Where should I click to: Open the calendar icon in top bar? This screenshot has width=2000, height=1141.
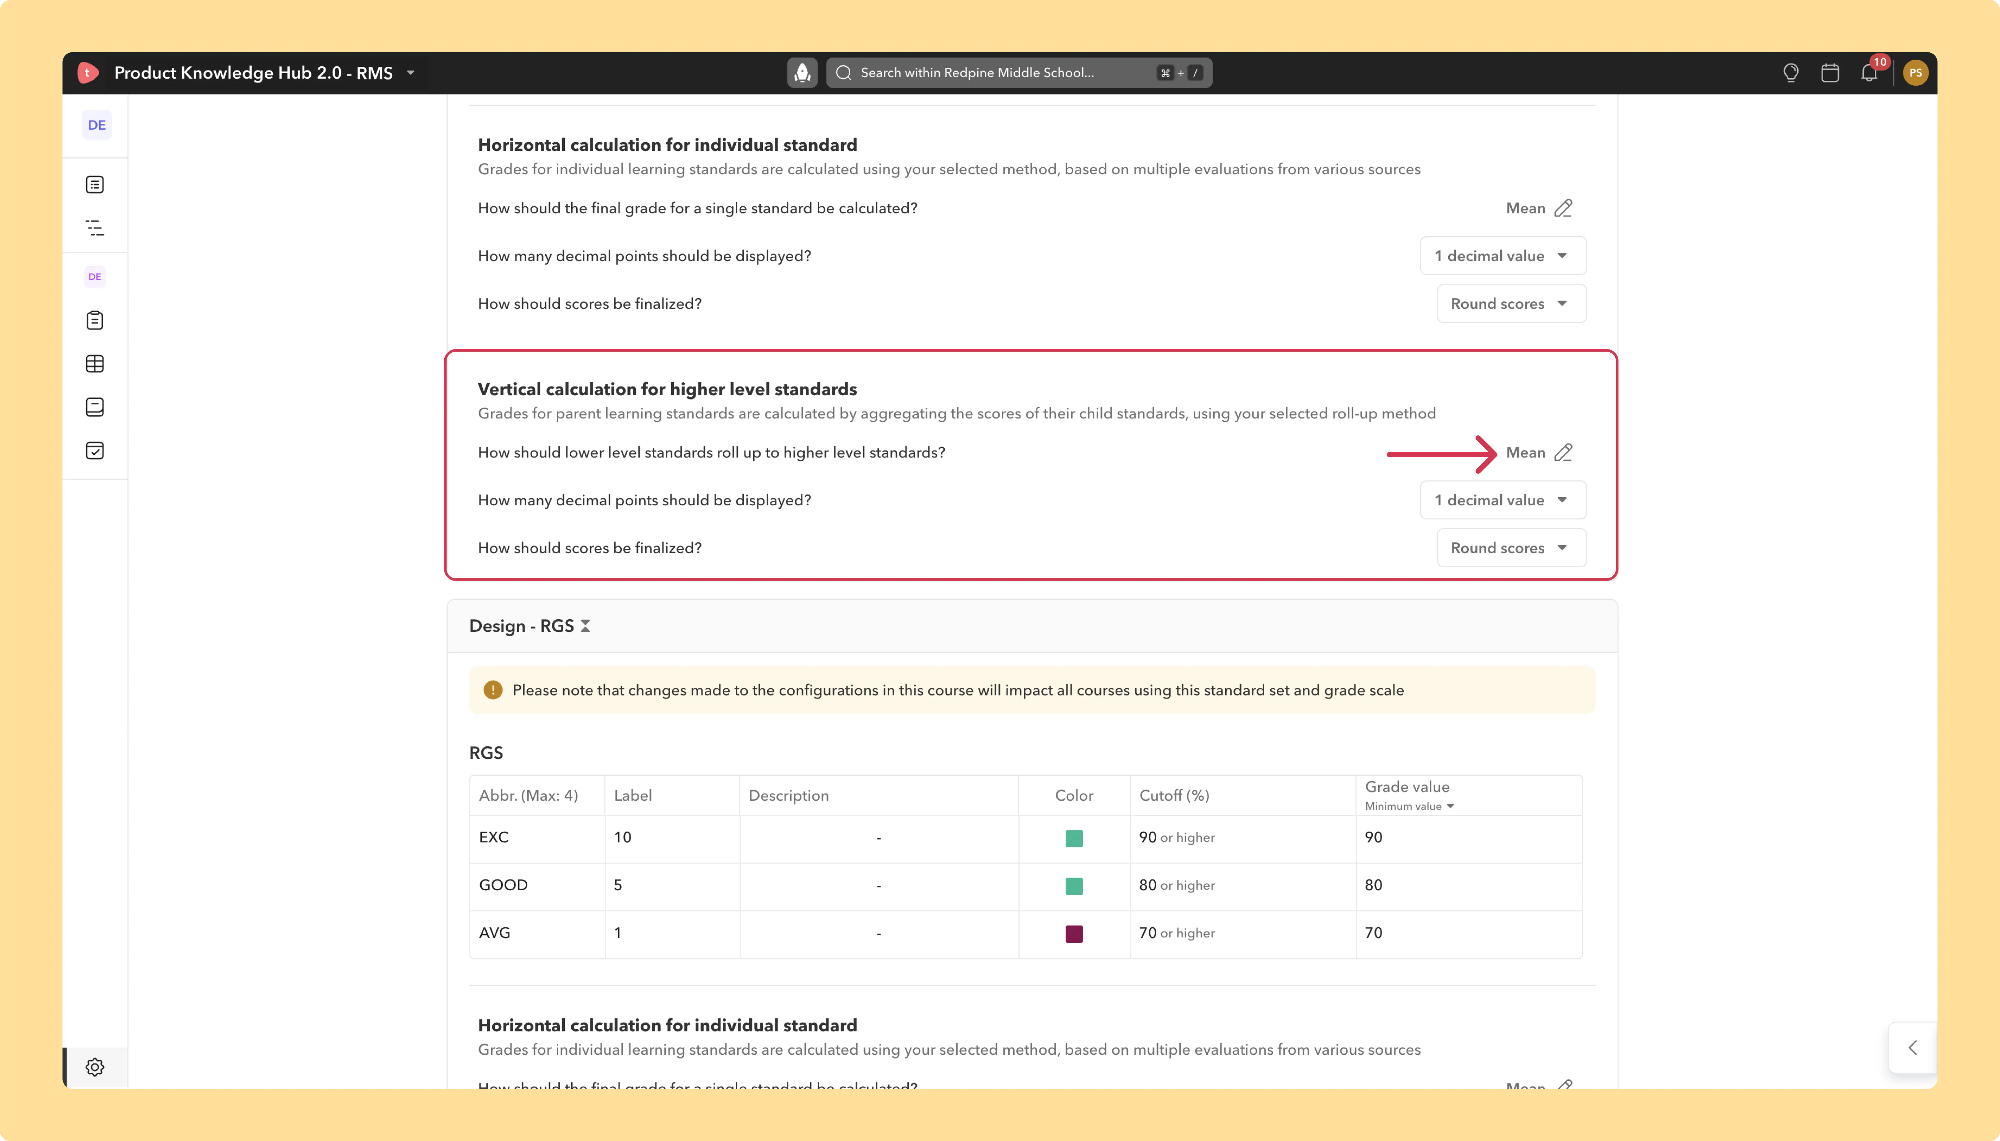pyautogui.click(x=1830, y=73)
